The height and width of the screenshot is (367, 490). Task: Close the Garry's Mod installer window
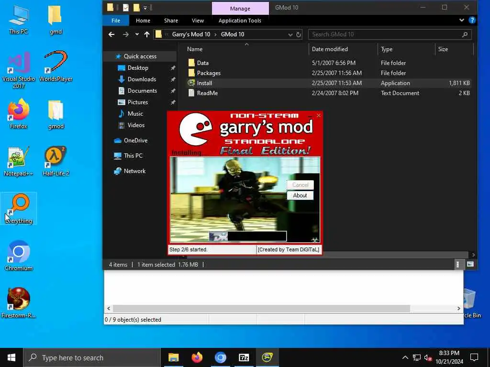pyautogui.click(x=318, y=116)
